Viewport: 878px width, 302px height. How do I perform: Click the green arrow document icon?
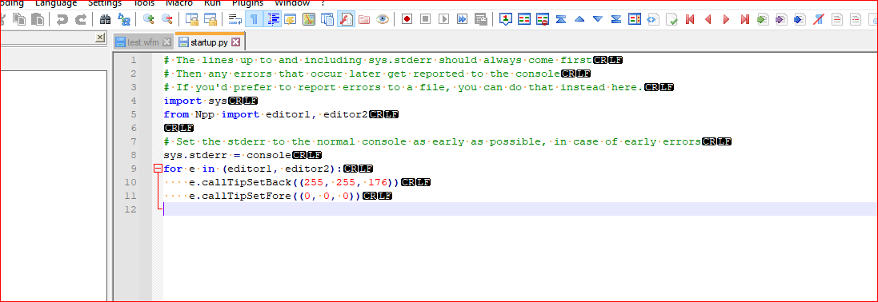click(763, 19)
